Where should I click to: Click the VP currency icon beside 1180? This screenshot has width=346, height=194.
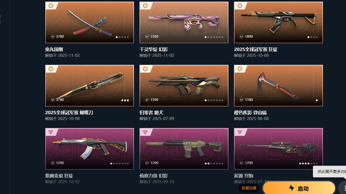point(242,100)
